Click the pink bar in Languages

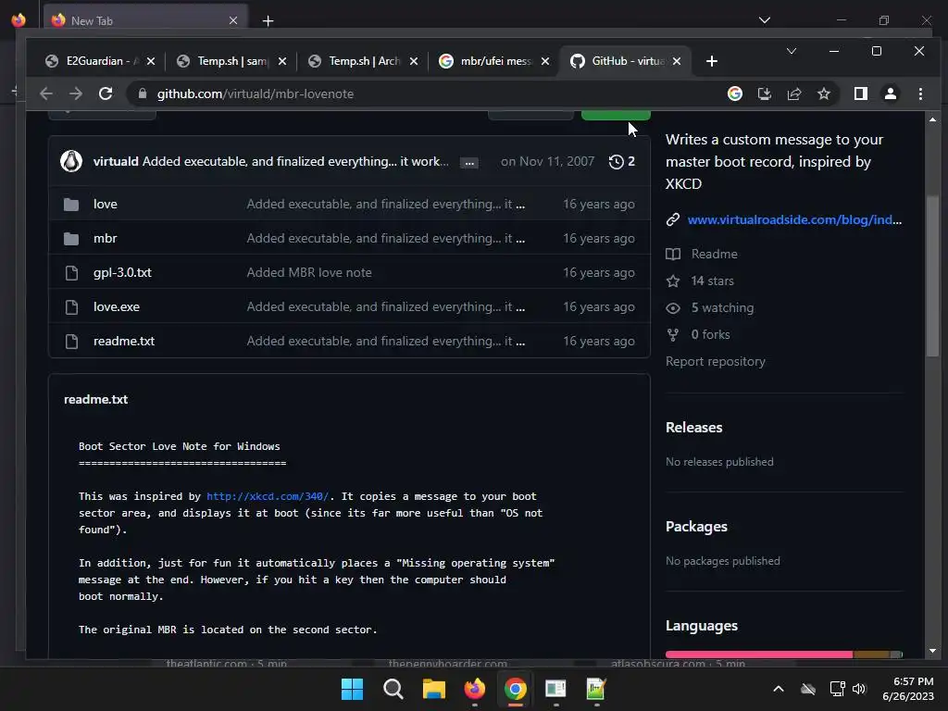point(759,655)
